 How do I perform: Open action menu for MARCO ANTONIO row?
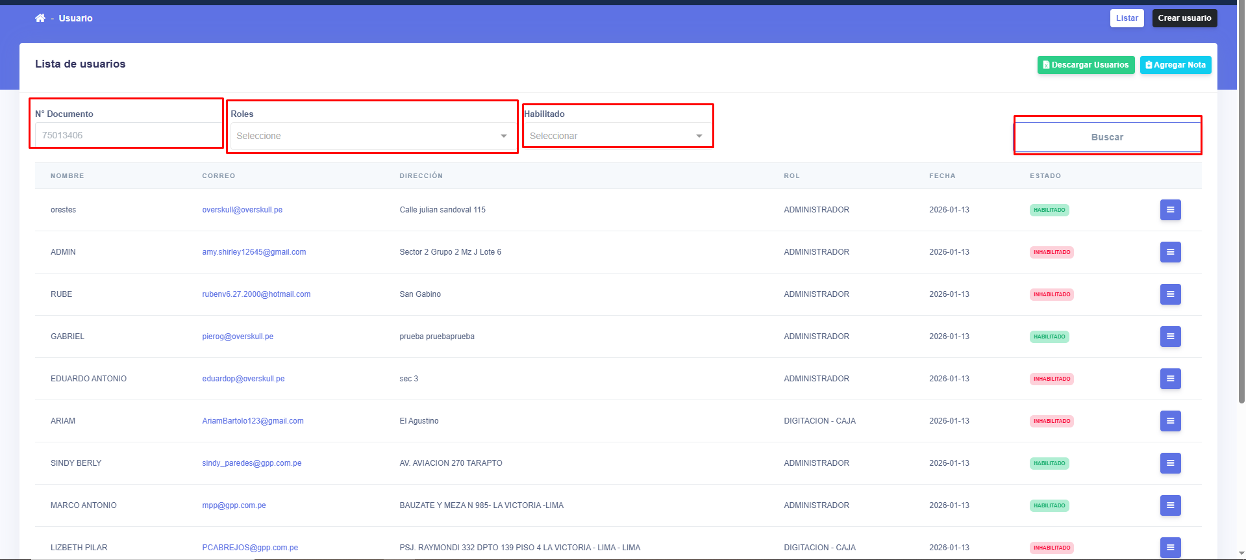tap(1170, 505)
